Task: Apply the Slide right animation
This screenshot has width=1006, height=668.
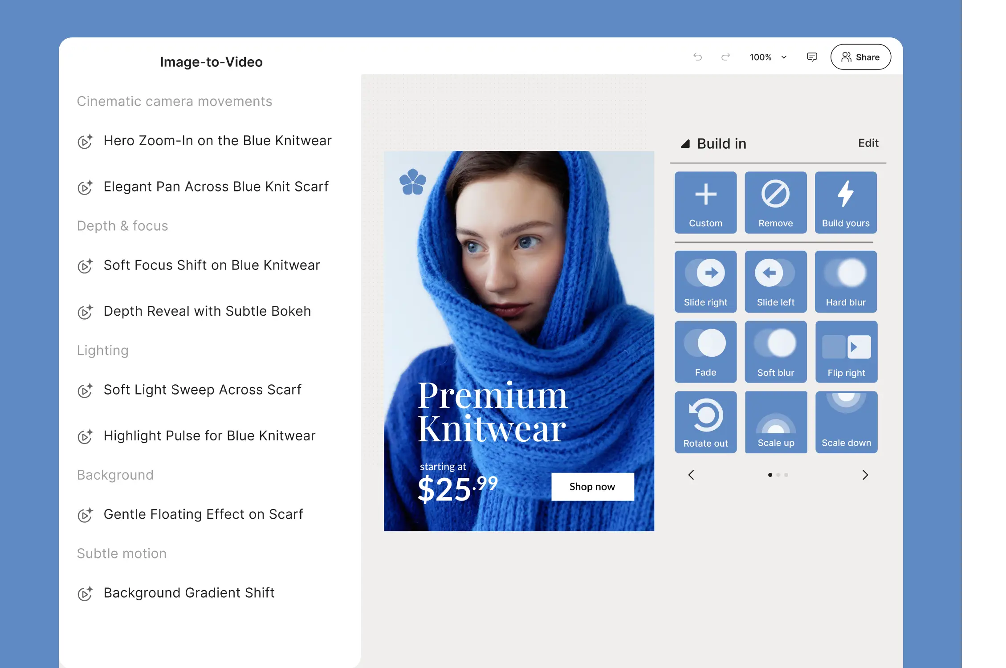Action: pos(705,281)
